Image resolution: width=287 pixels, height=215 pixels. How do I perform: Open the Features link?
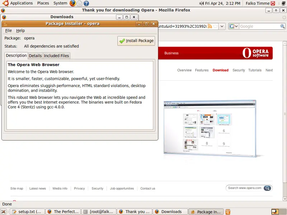[202, 70]
